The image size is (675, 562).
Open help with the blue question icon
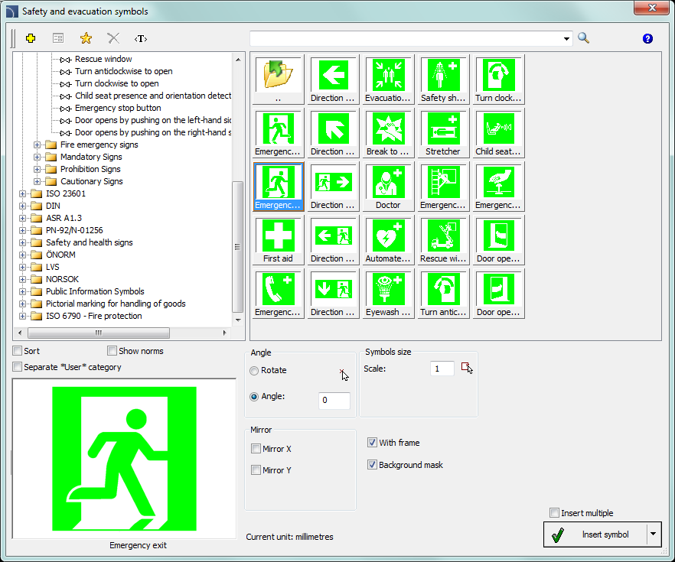(647, 39)
